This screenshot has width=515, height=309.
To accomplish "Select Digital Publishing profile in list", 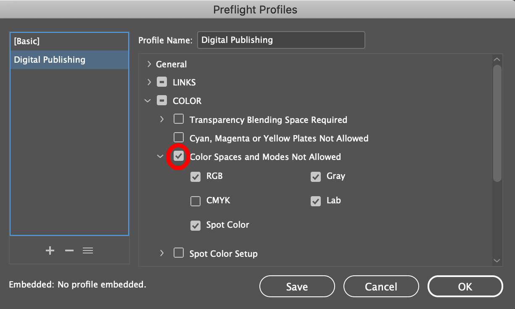I will coord(69,60).
